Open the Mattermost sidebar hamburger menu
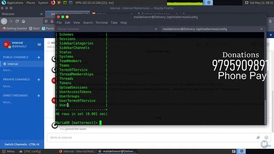274x154 pixels. click(x=39, y=44)
